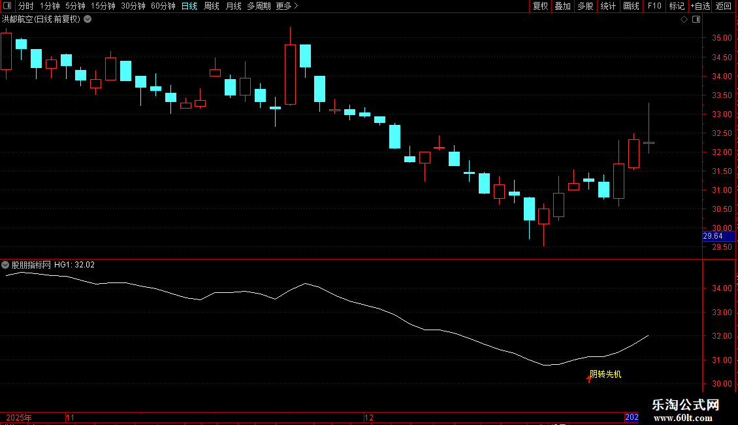Image resolution: width=738 pixels, height=425 pixels.
Task: Open the 统计 statistics tool
Action: [x=608, y=6]
